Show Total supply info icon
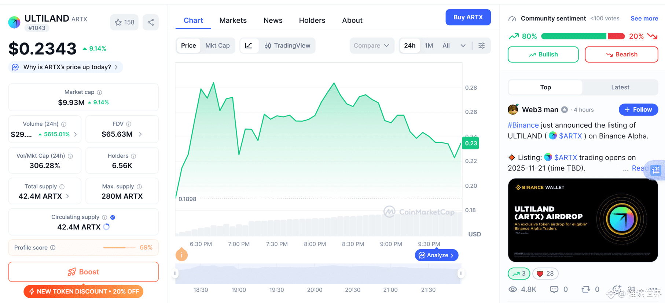The width and height of the screenshot is (665, 303). [x=62, y=187]
